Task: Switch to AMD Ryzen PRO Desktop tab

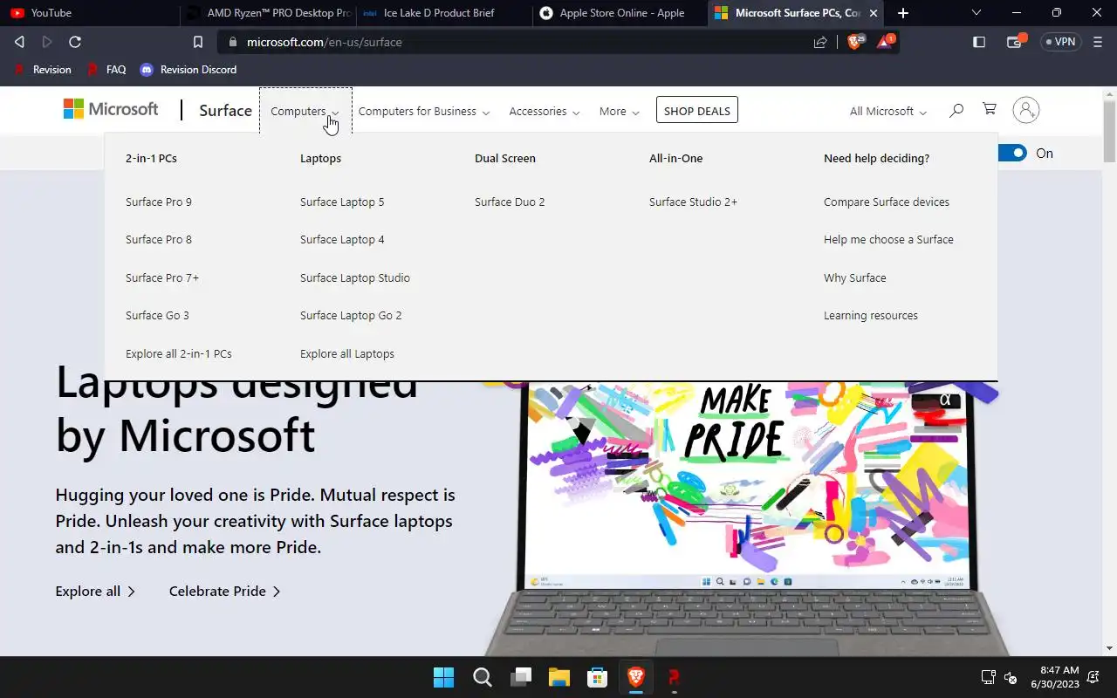Action: click(269, 13)
